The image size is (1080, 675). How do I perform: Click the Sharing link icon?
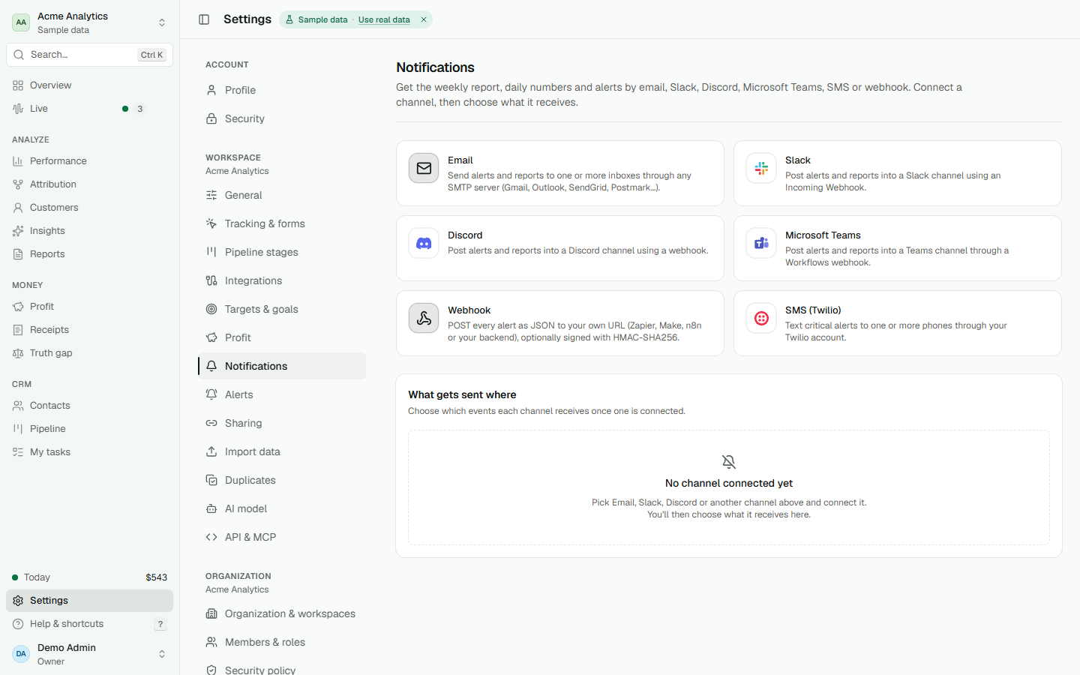pos(211,423)
